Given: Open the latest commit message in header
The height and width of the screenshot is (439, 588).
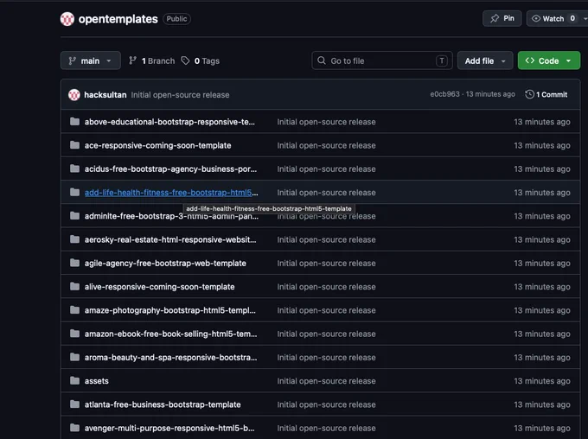Looking at the screenshot, I should pos(180,95).
